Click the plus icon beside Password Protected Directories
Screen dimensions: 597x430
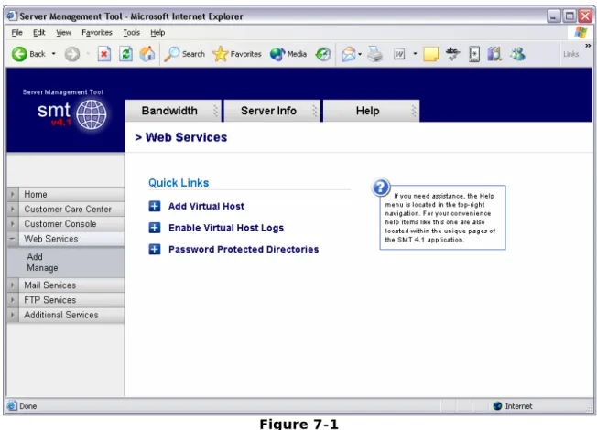click(x=154, y=249)
